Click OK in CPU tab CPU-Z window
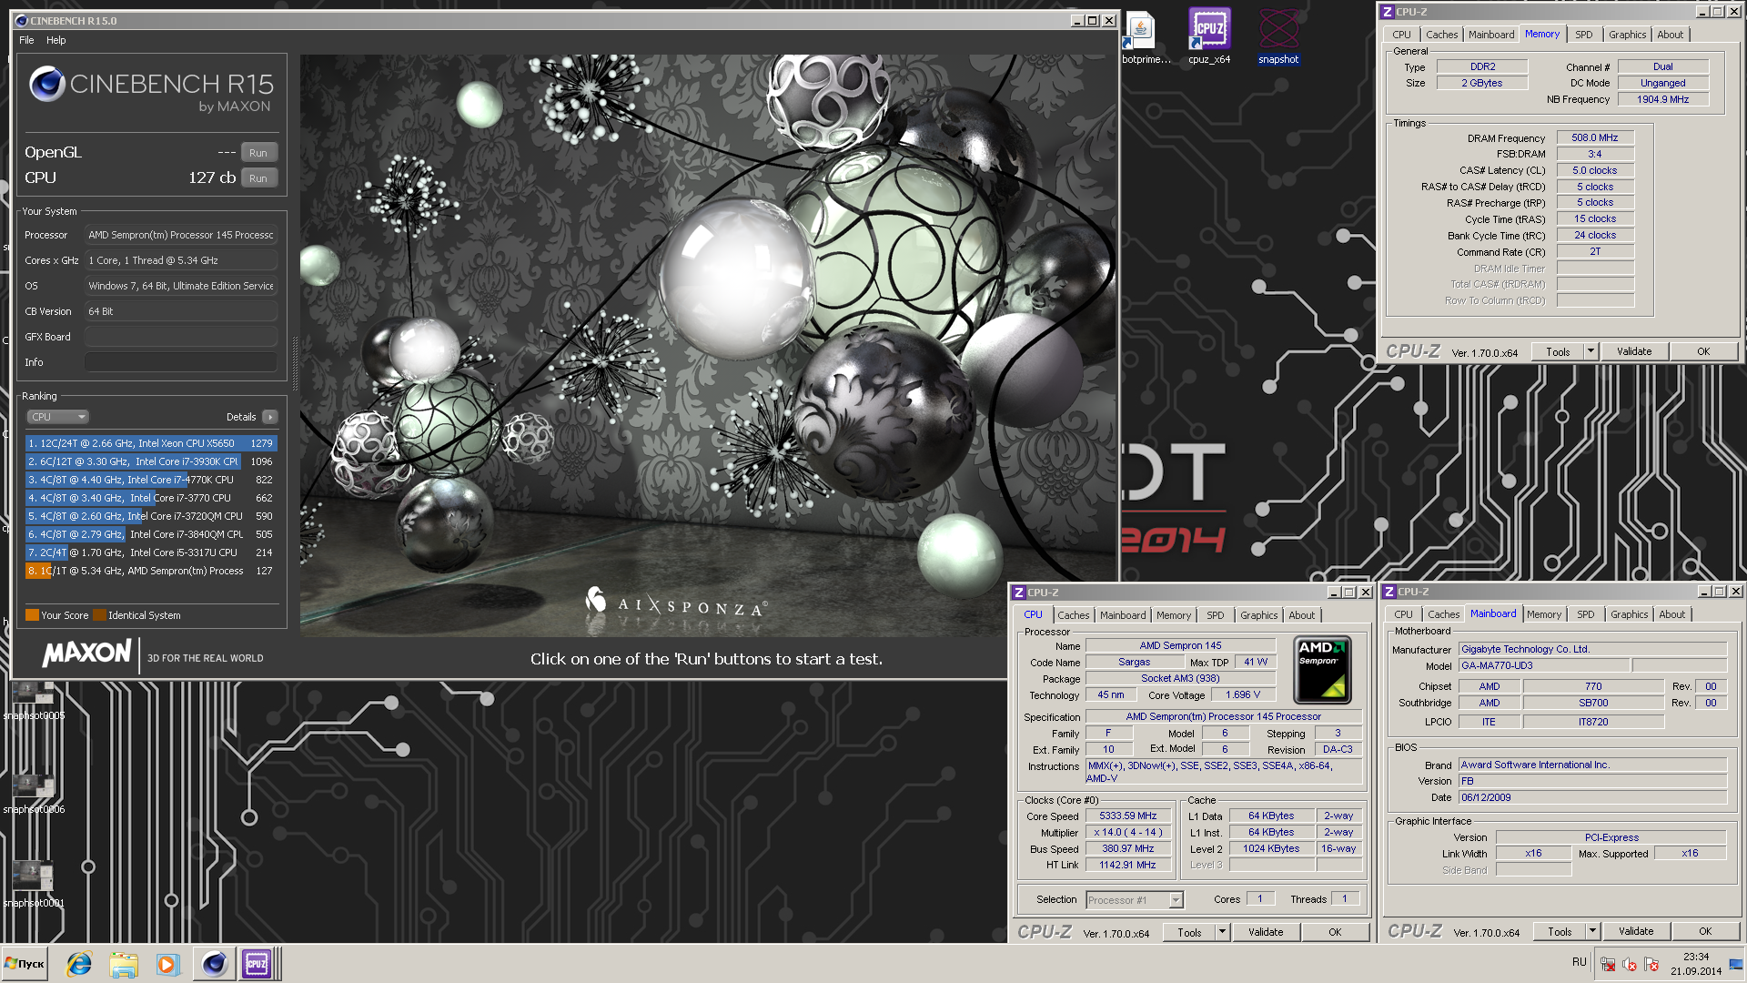The height and width of the screenshot is (983, 1747). (x=1335, y=932)
